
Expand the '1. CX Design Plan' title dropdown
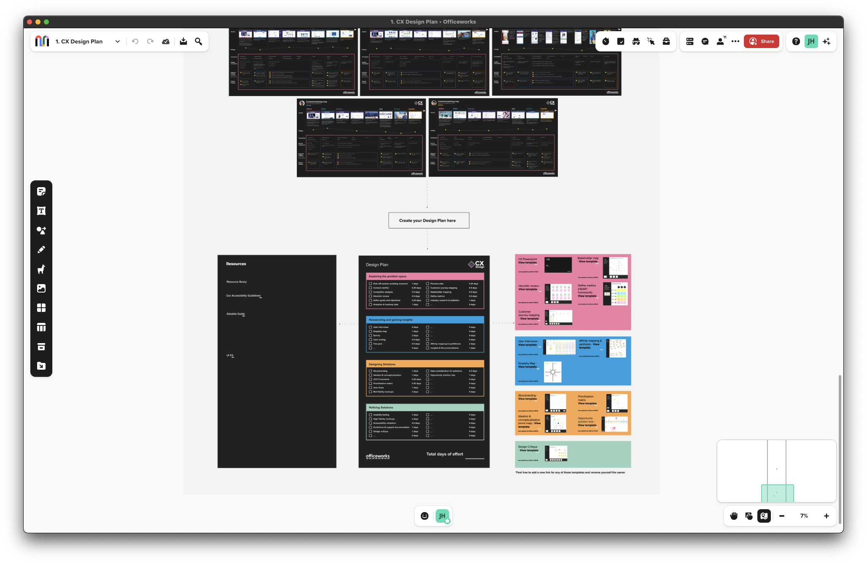pos(118,41)
